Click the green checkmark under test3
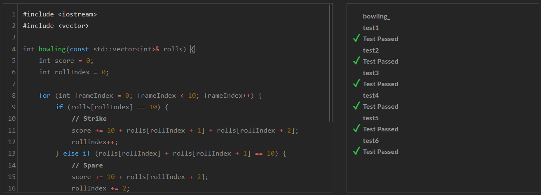The image size is (541, 195). (357, 84)
